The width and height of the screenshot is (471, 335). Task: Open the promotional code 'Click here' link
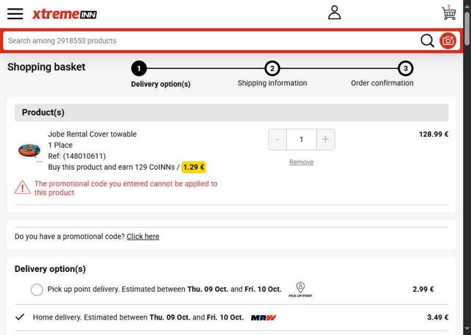click(x=143, y=237)
